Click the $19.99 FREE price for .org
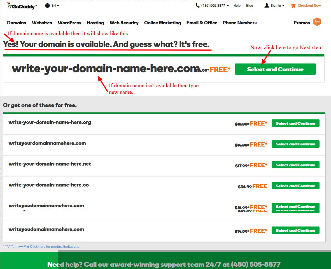The height and width of the screenshot is (269, 331). point(251,124)
